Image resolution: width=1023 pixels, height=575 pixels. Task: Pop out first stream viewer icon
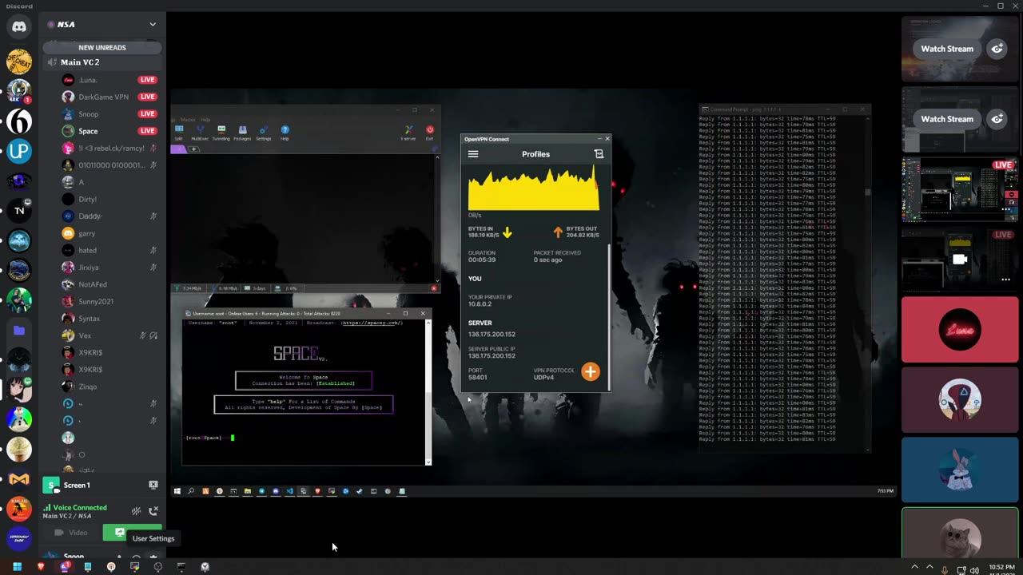point(997,49)
